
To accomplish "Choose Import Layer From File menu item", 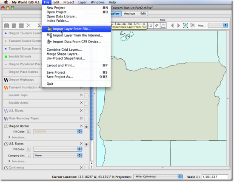I will tap(77, 29).
